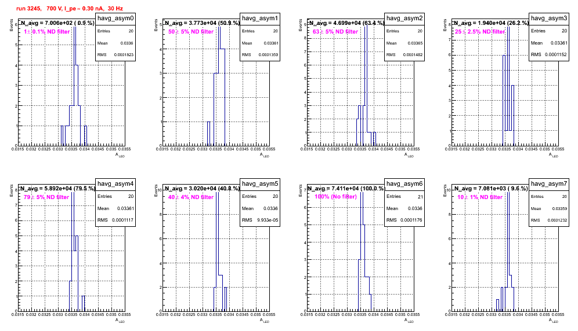Pick the magenta '40± 4% ND filter' text
The image size is (578, 331).
191,197
